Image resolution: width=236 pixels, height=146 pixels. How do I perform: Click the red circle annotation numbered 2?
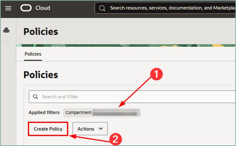click(115, 139)
